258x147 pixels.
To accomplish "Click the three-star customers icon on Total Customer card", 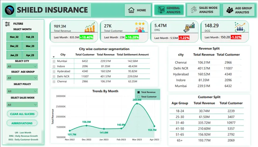I will (x=140, y=27).
